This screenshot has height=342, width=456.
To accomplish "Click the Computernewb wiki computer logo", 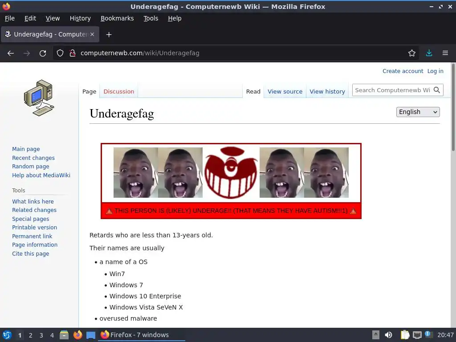I will [39, 98].
